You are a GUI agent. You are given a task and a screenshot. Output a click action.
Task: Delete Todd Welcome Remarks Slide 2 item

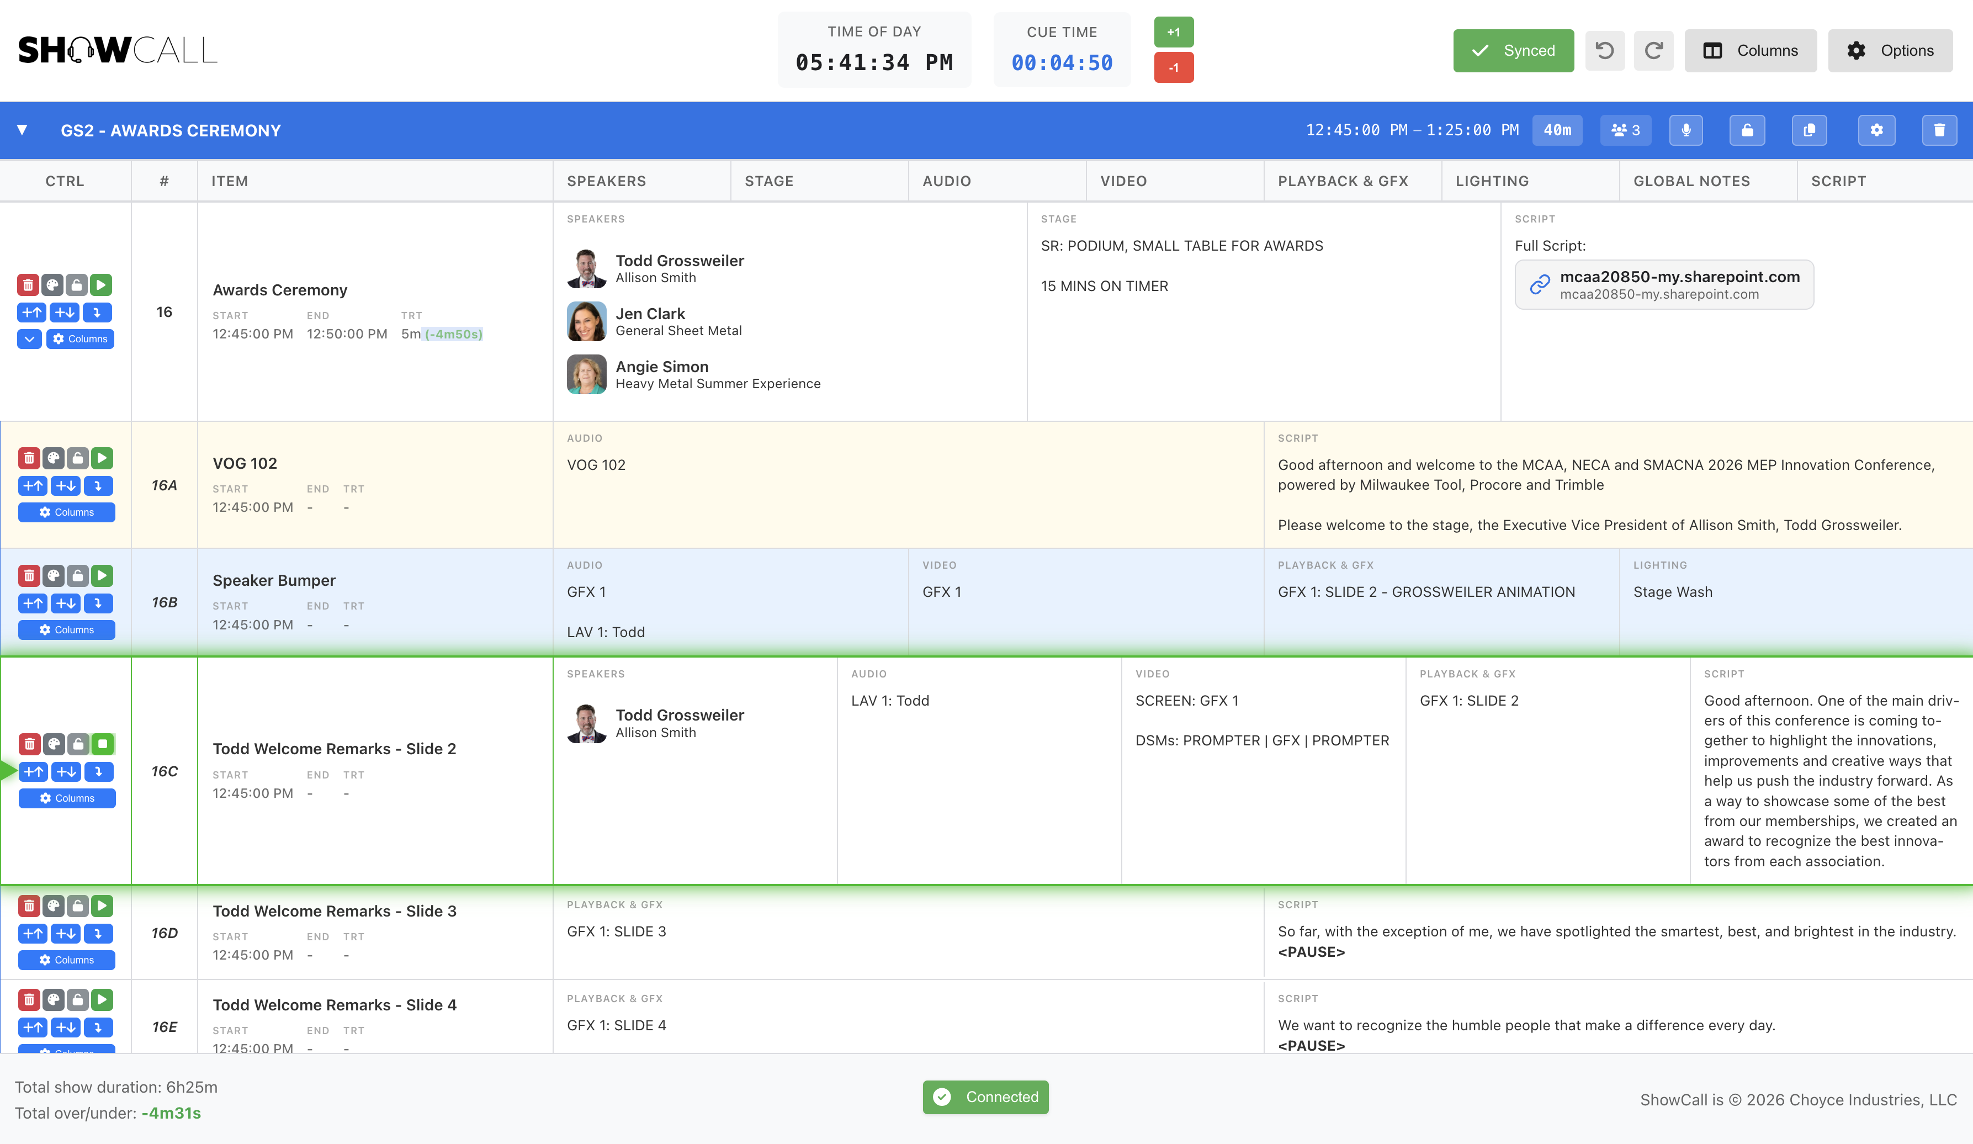30,744
